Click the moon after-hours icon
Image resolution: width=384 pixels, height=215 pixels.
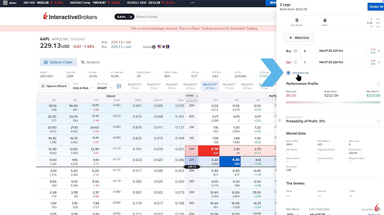167,46
